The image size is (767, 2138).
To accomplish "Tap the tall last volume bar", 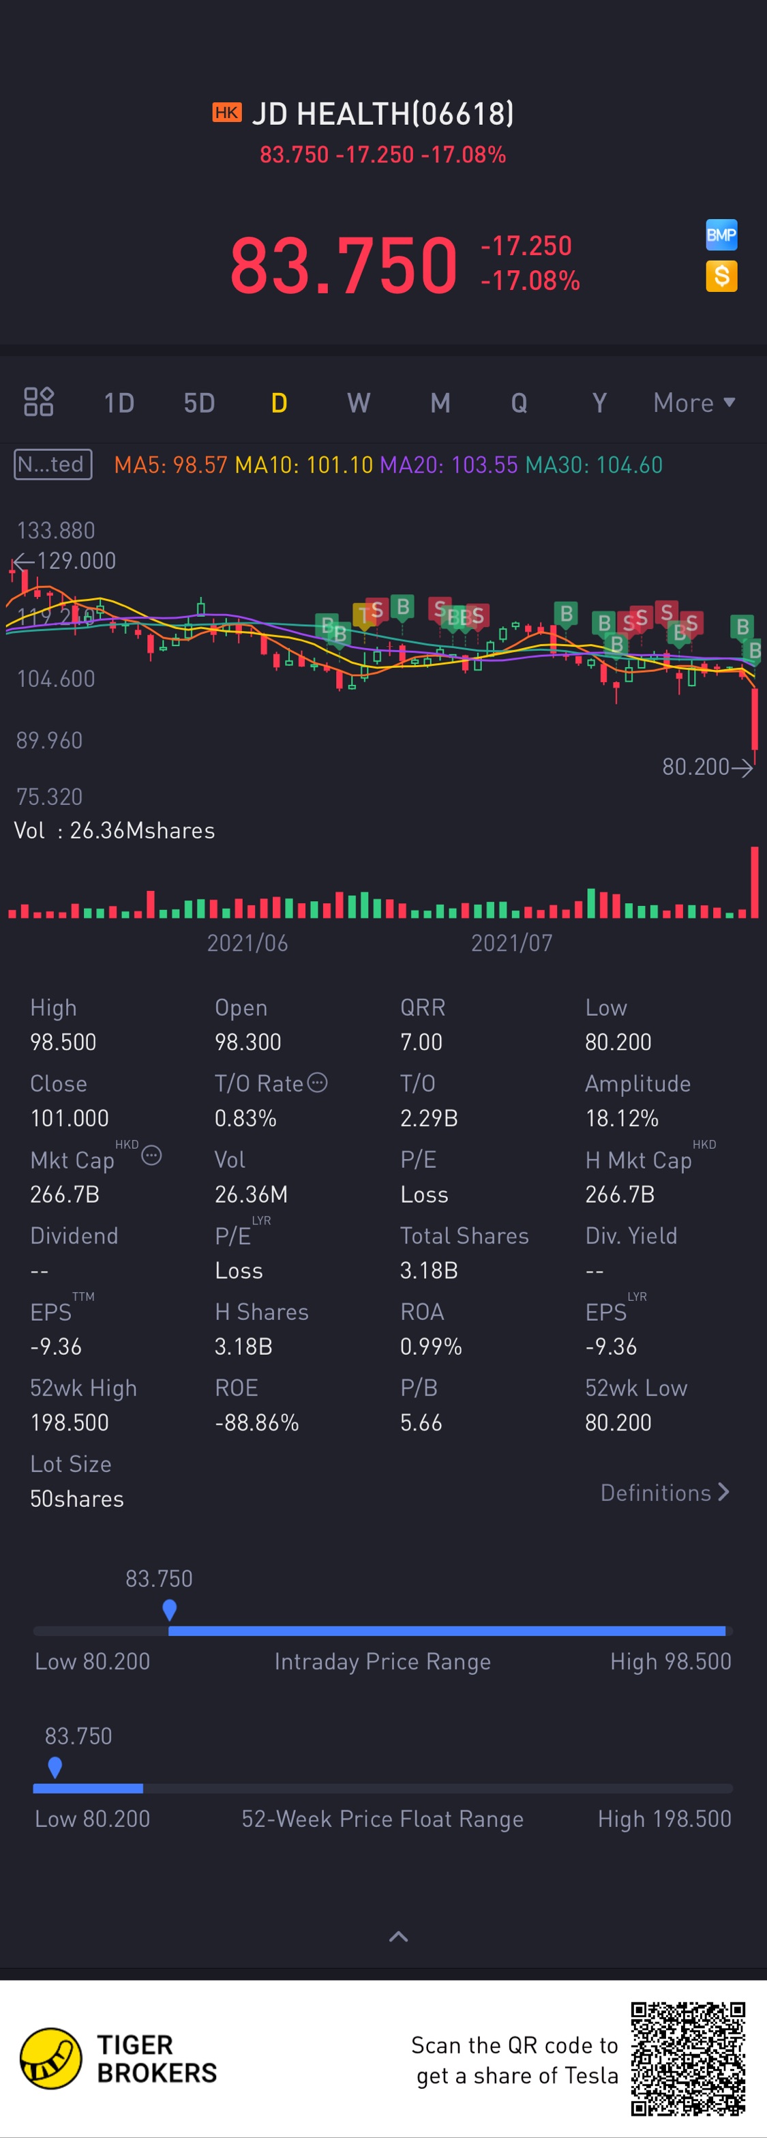I will [x=755, y=881].
